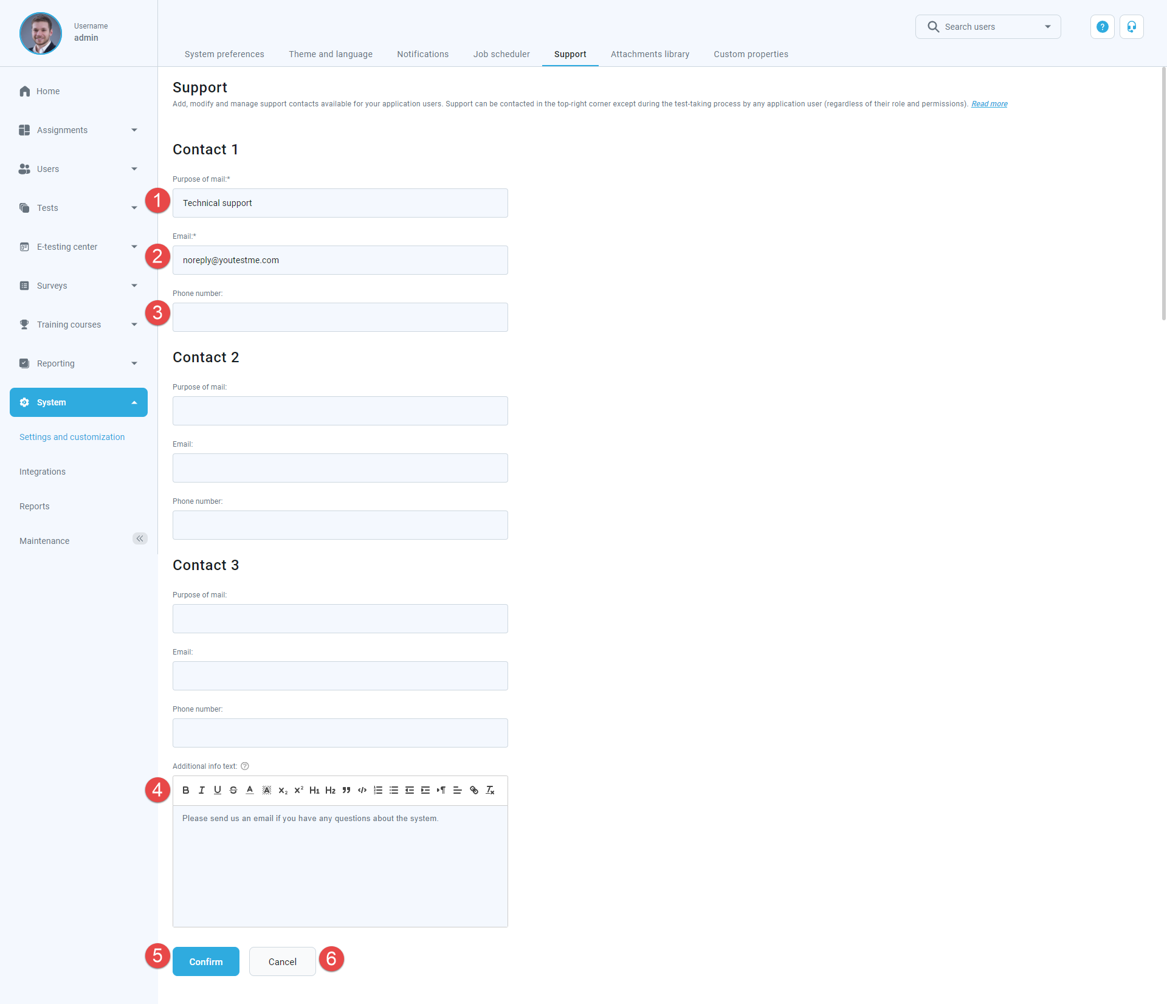Toggle bold formatting in the editor

186,790
